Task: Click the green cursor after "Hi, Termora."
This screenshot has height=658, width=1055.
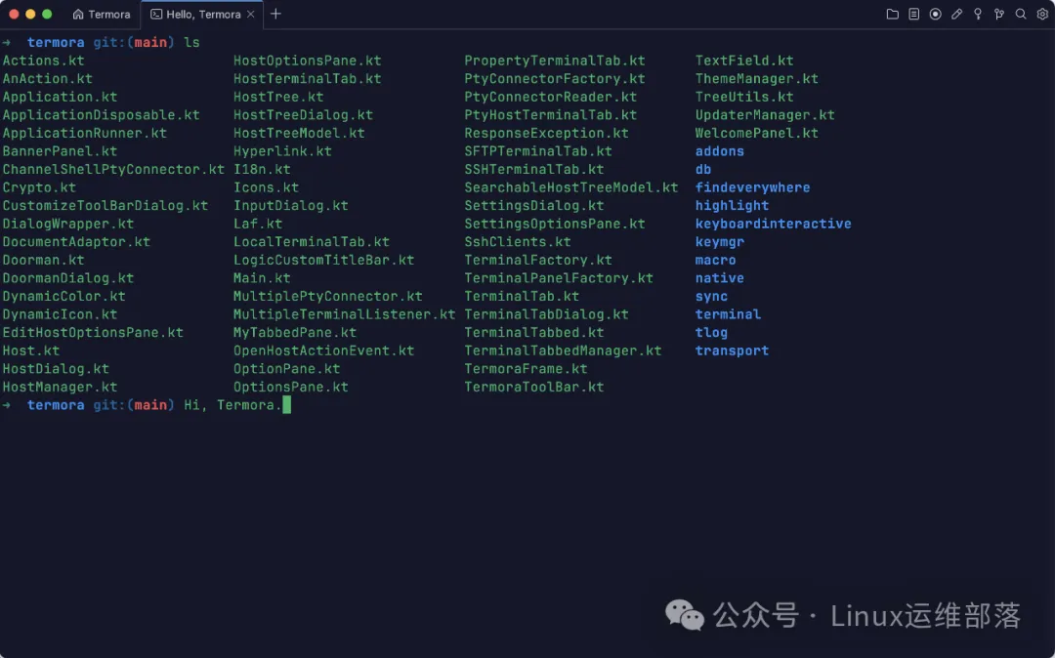Action: 286,404
